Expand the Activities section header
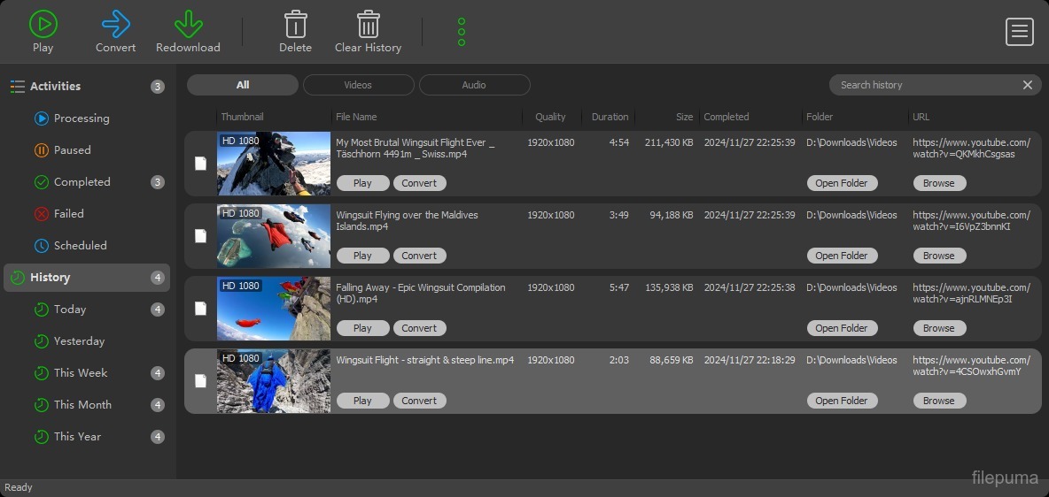Image resolution: width=1049 pixels, height=497 pixels. 55,87
